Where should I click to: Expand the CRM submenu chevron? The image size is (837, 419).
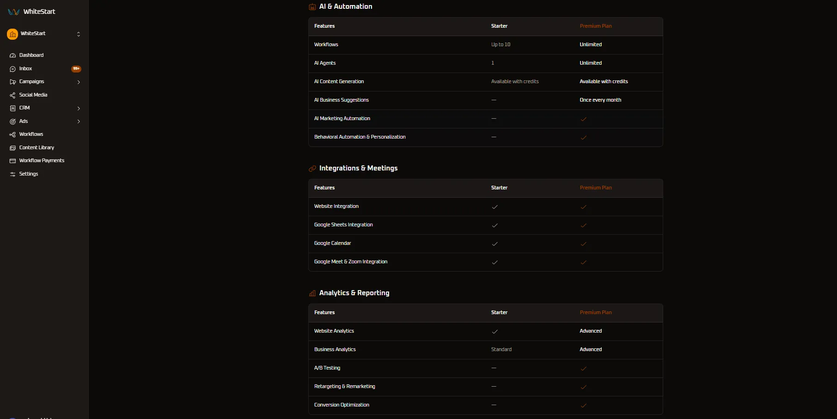pyautogui.click(x=79, y=108)
